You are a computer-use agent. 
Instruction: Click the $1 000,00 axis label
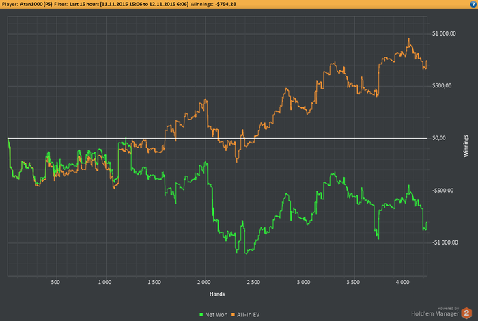[444, 33]
